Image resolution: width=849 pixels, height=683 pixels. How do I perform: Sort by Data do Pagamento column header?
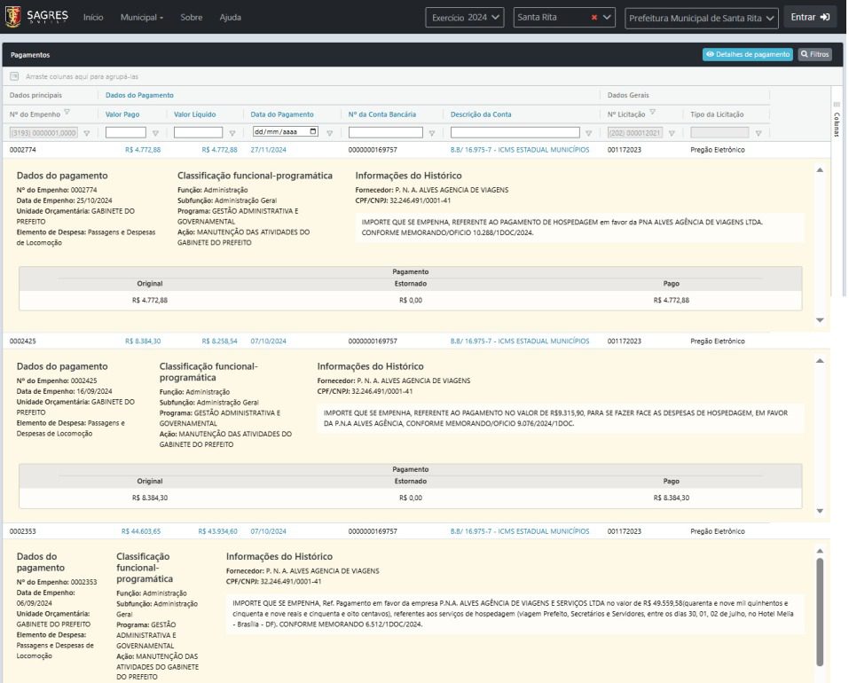[281, 114]
